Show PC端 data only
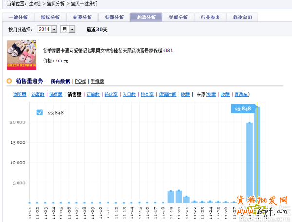Image resolution: width=292 pixels, height=222 pixels. tap(80, 81)
